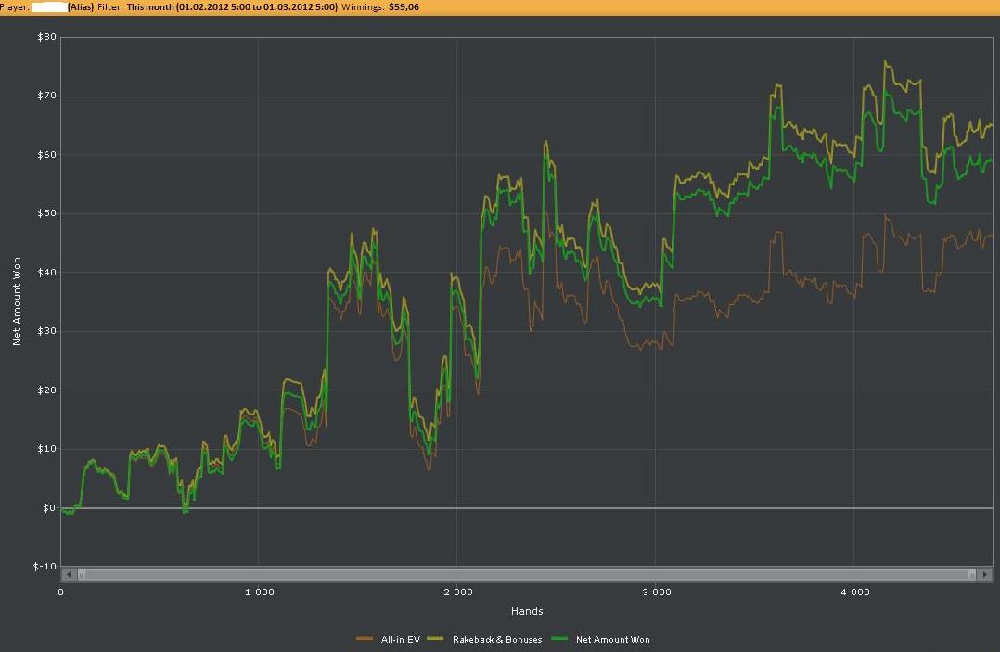Toggle the Net Amount Won series label

click(612, 639)
